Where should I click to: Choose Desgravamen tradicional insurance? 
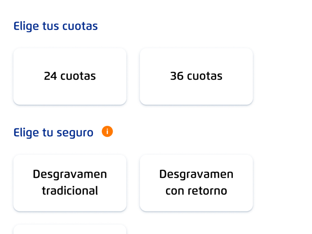click(70, 183)
